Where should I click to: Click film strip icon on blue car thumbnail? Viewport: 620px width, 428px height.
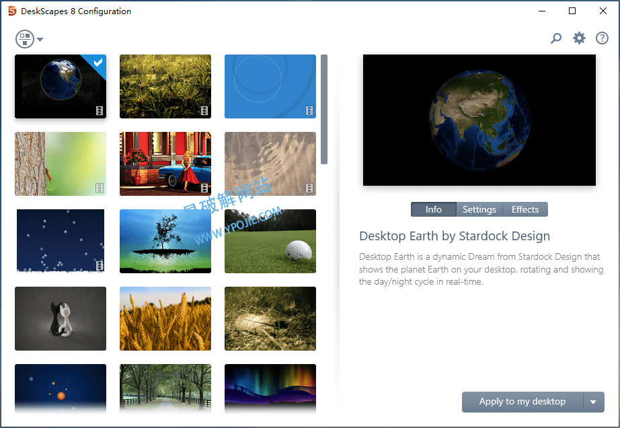(204, 188)
